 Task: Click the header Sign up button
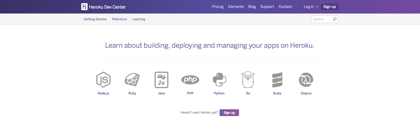tap(330, 7)
